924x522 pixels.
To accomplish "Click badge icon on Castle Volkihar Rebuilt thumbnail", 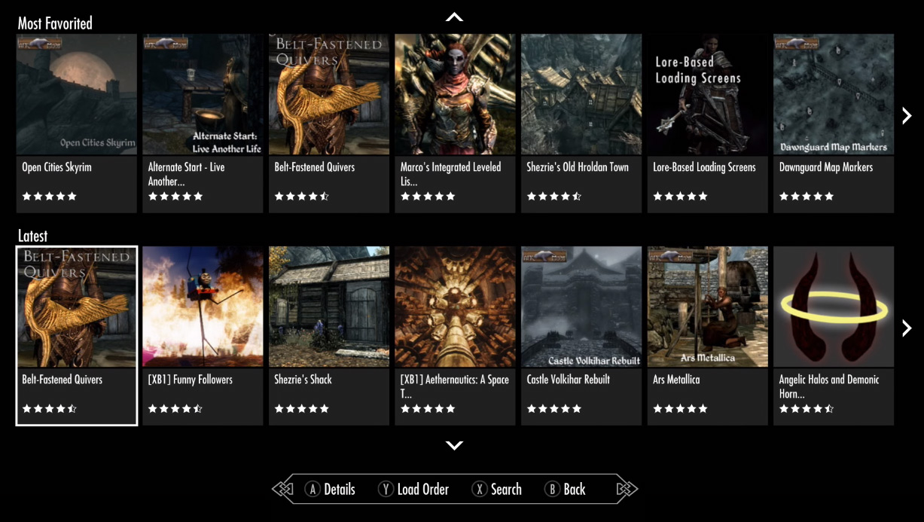I will click(x=545, y=255).
